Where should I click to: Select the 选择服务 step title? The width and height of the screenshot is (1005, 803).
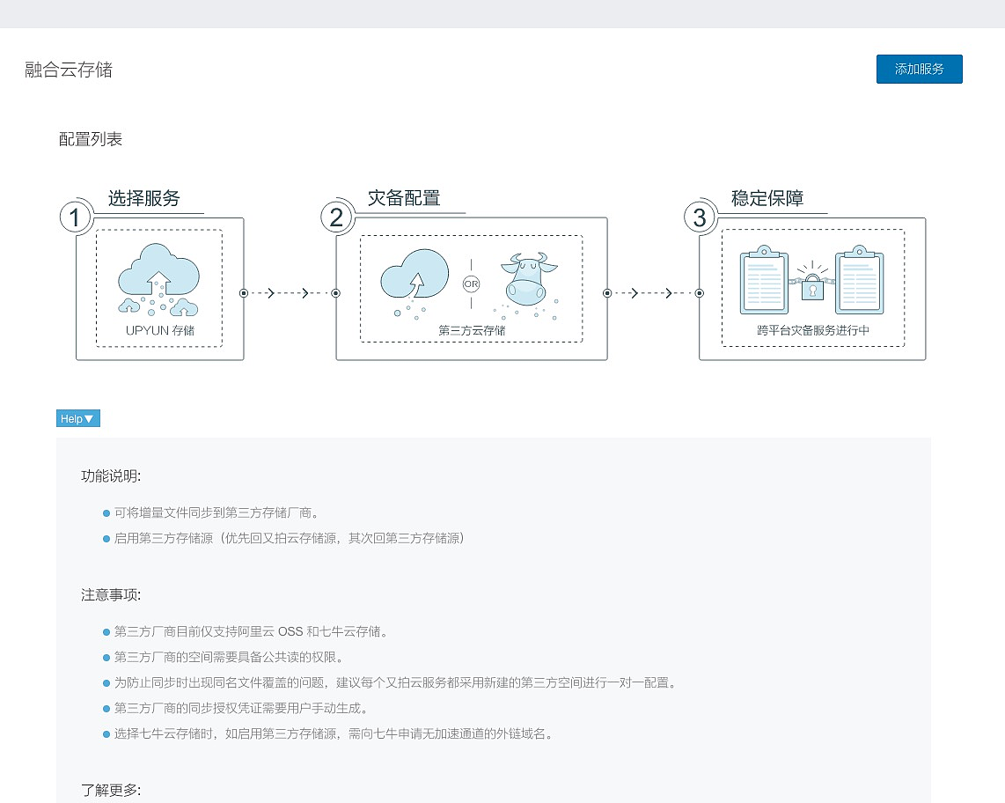[x=144, y=199]
